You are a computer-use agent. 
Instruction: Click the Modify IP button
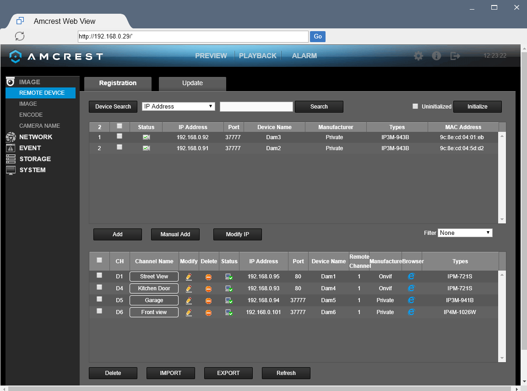[238, 234]
